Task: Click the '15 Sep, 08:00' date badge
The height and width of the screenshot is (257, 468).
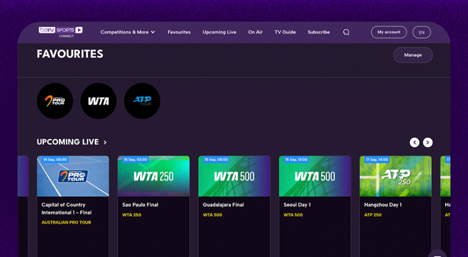Action: tap(216, 159)
